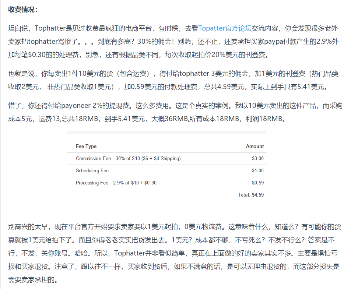The image size is (351, 289).
Task: Click the $1.00 scheduling fee amount
Action: tap(258, 171)
